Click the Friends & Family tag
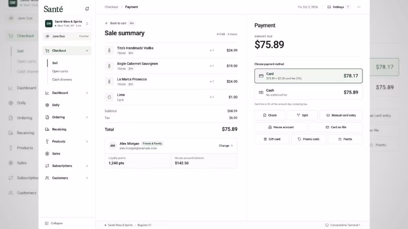The height and width of the screenshot is (229, 408). pyautogui.click(x=152, y=144)
